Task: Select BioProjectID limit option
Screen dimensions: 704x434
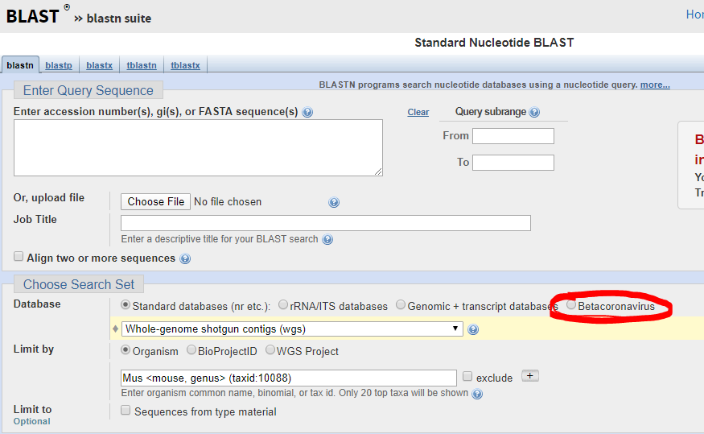Action: [191, 350]
